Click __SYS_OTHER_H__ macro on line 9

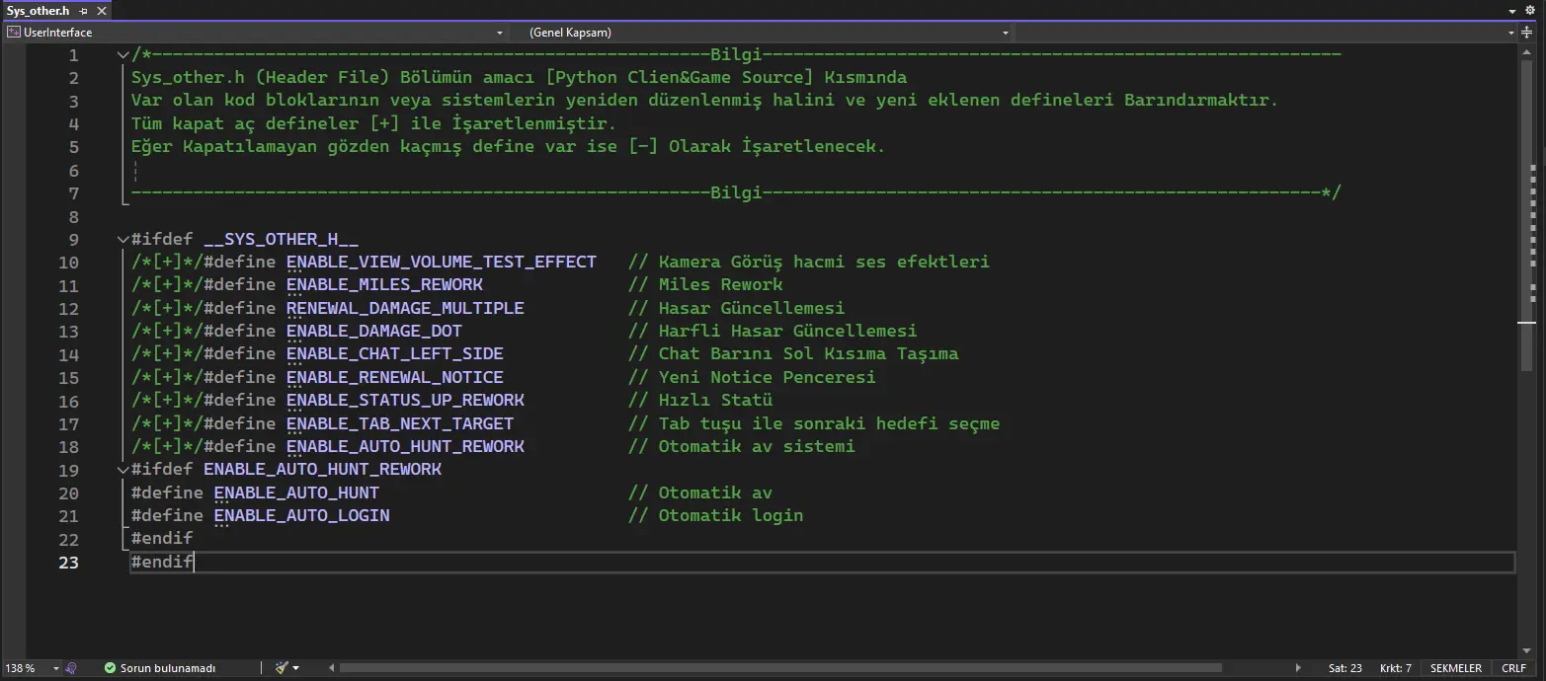pos(281,240)
